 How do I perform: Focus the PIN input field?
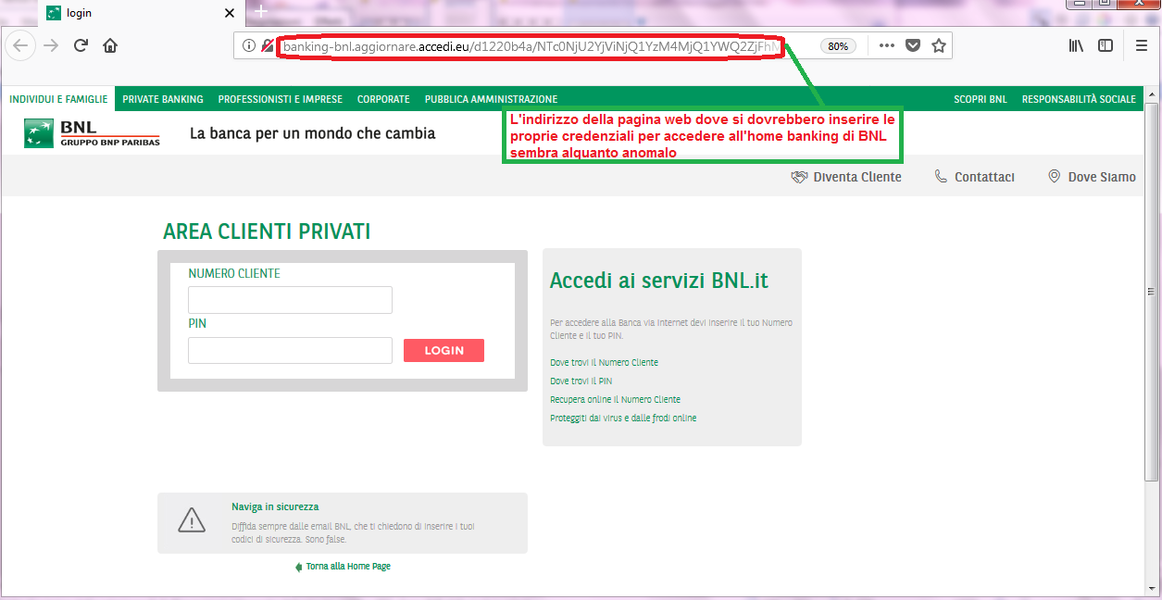pos(290,350)
